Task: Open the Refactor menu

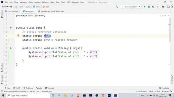Action: (x=45, y=2)
